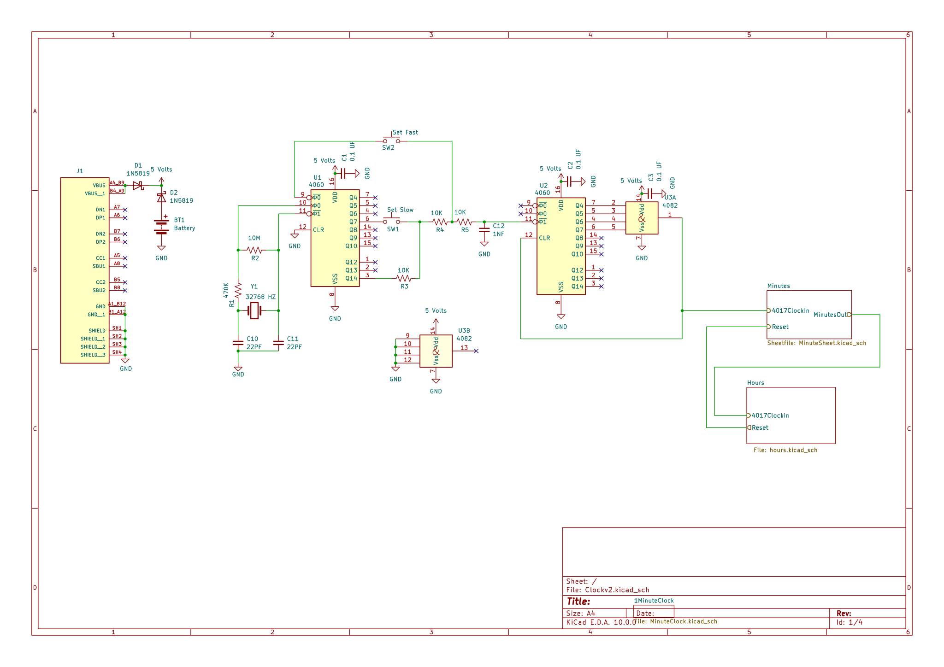944x667 pixels.
Task: Select the BT1 battery symbol
Action: [x=161, y=226]
